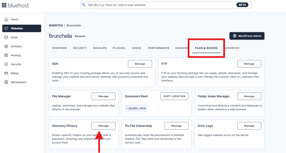Switch to the DOMAINS tab
286x153 pixels.
point(182,48)
